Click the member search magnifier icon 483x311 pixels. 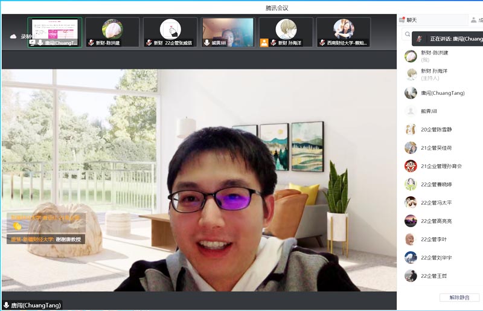coord(407,36)
